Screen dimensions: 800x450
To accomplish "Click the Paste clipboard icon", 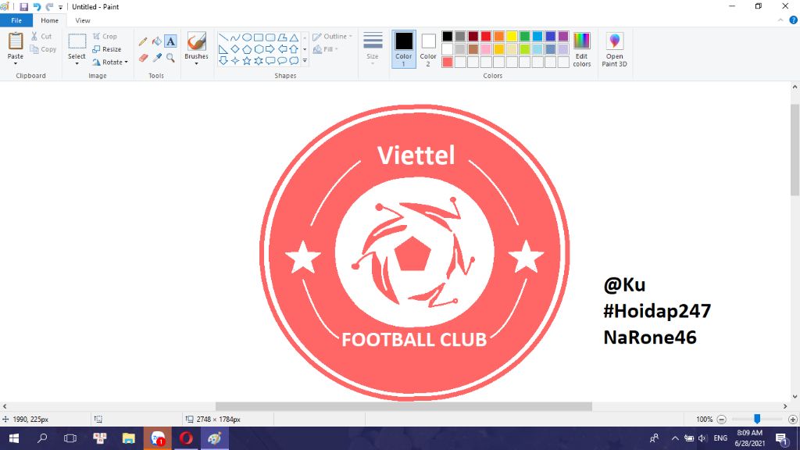I will click(16, 41).
